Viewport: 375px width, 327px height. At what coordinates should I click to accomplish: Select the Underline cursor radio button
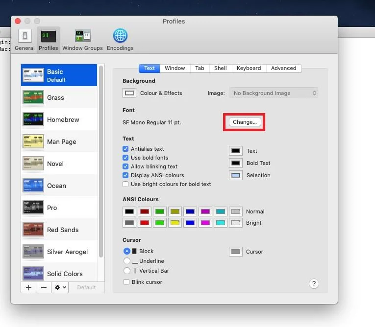coord(127,261)
